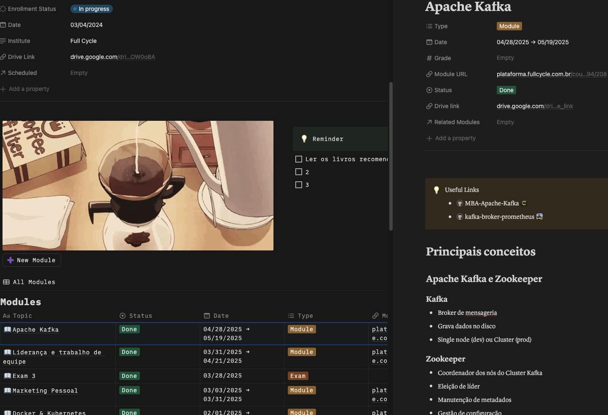Click the 03/04/2024 date value

coord(86,25)
